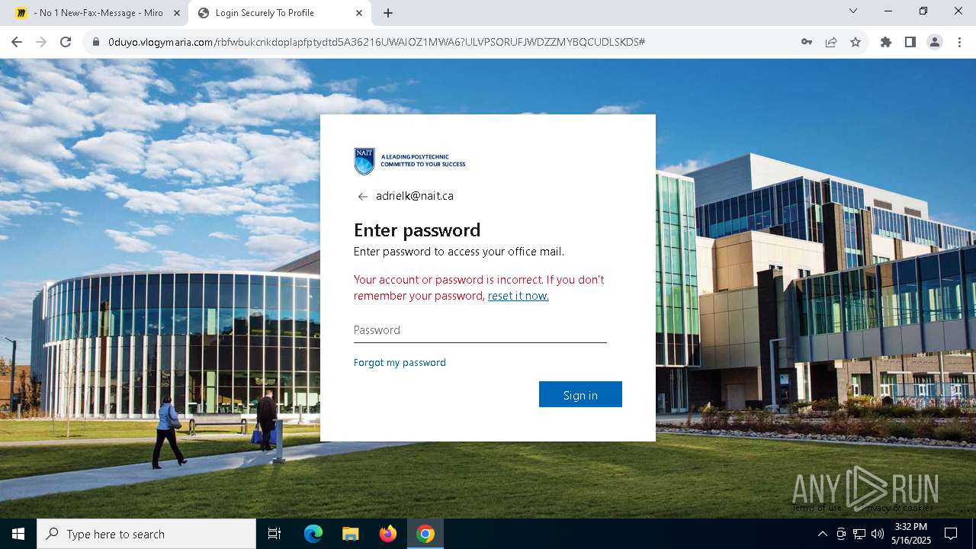Toggle the browser side panel
Image resolution: width=976 pixels, height=549 pixels.
910,42
